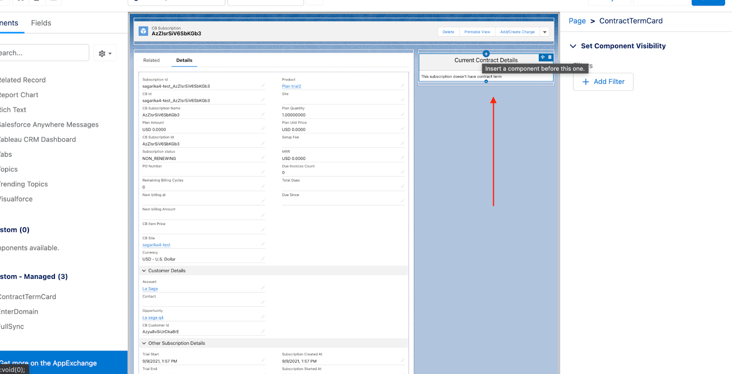Open the components gear settings menu
732x374 pixels.
105,53
